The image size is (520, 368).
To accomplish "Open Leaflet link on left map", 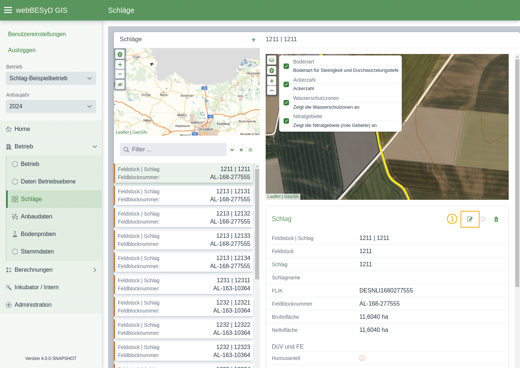I will tap(122, 132).
